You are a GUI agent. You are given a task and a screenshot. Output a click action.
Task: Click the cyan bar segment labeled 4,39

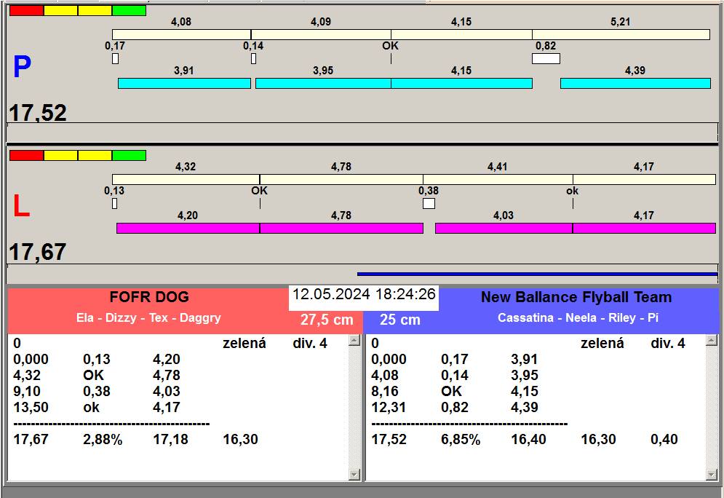point(635,83)
